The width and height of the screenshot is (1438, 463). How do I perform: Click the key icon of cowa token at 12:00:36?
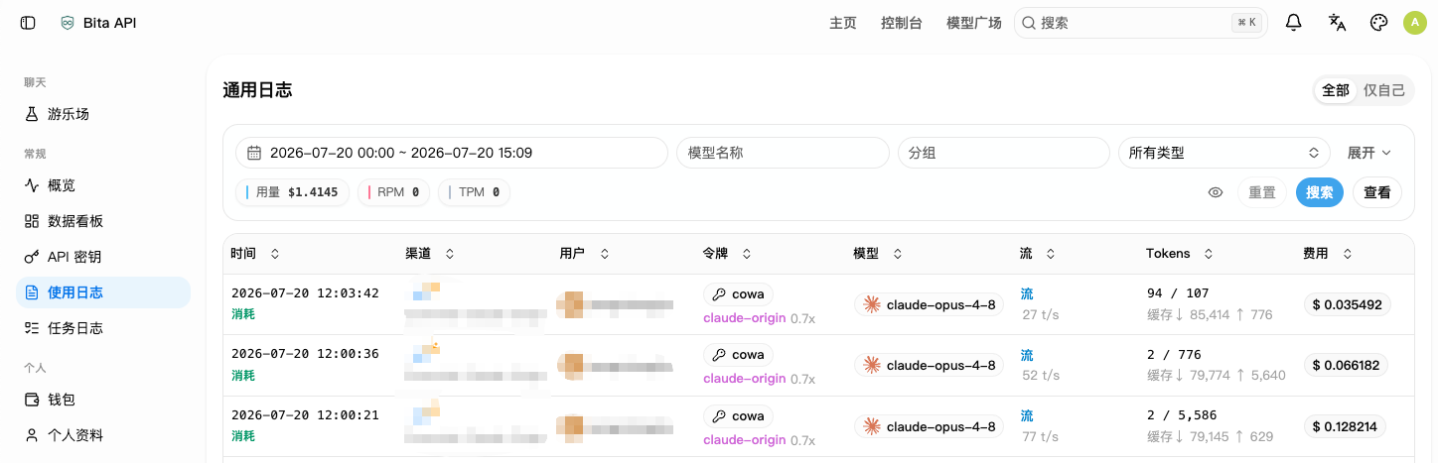pyautogui.click(x=719, y=355)
